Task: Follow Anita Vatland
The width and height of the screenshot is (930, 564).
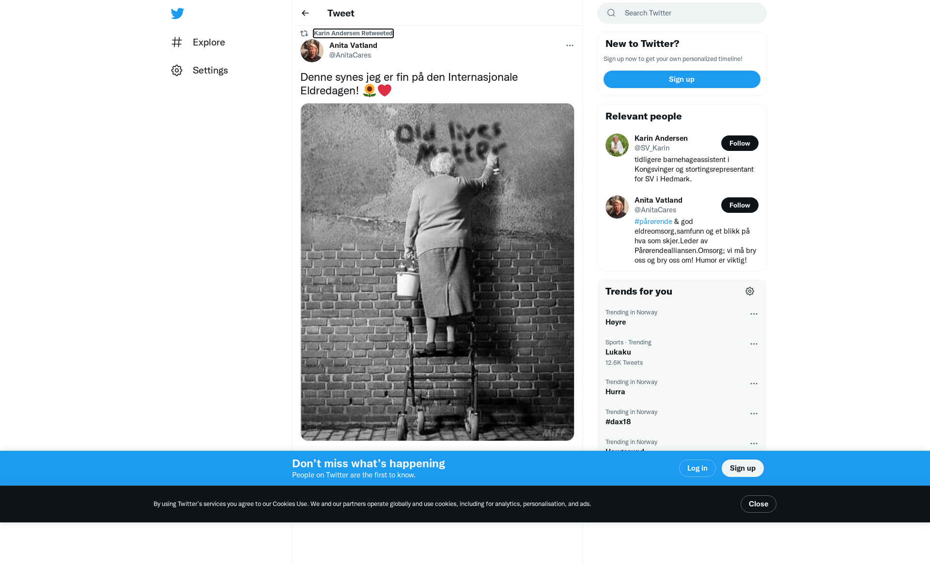Action: tap(740, 205)
